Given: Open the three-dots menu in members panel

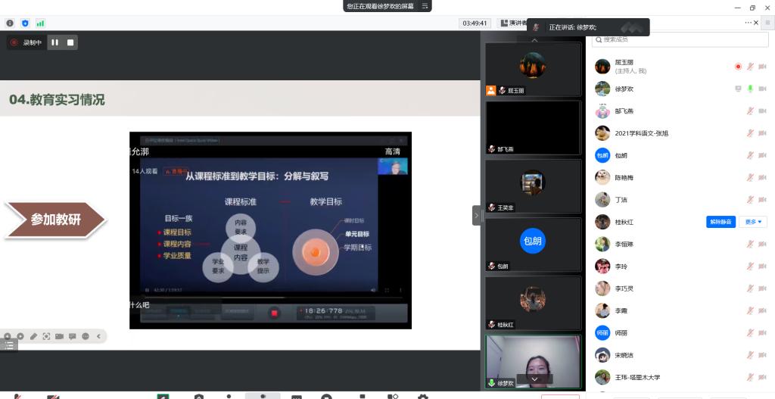Looking at the screenshot, I should coord(749,23).
